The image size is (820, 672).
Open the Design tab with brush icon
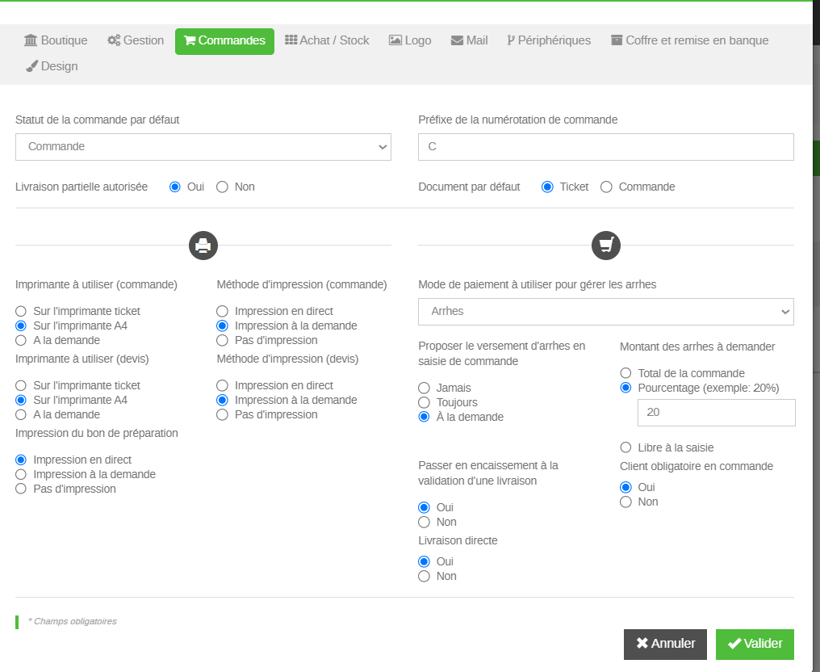click(52, 66)
